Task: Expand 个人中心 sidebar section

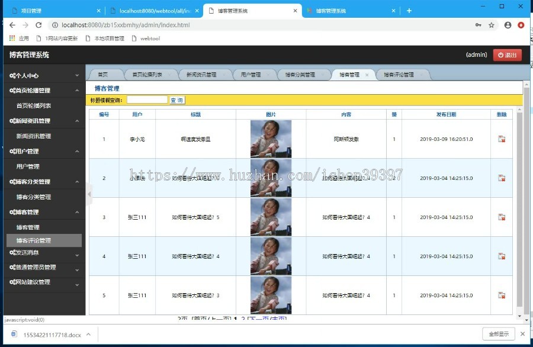Action: (44, 75)
